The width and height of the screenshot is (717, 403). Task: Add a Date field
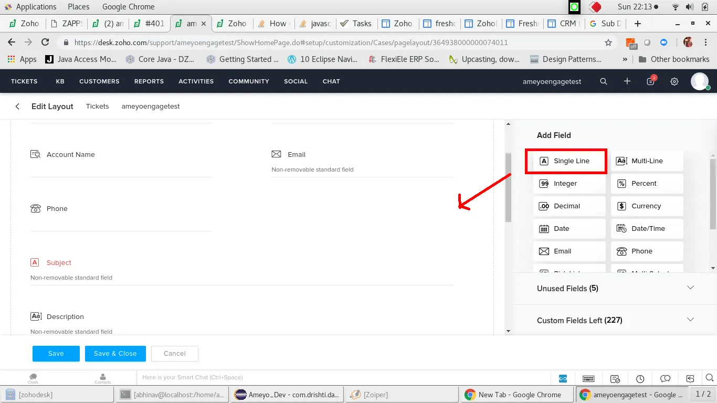[570, 229]
